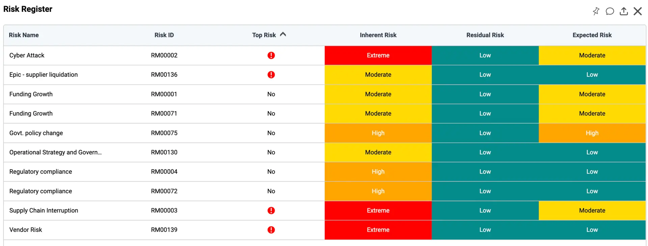The height and width of the screenshot is (246, 648).
Task: Click Supply Chain Interruption top risk icon
Action: (x=271, y=211)
